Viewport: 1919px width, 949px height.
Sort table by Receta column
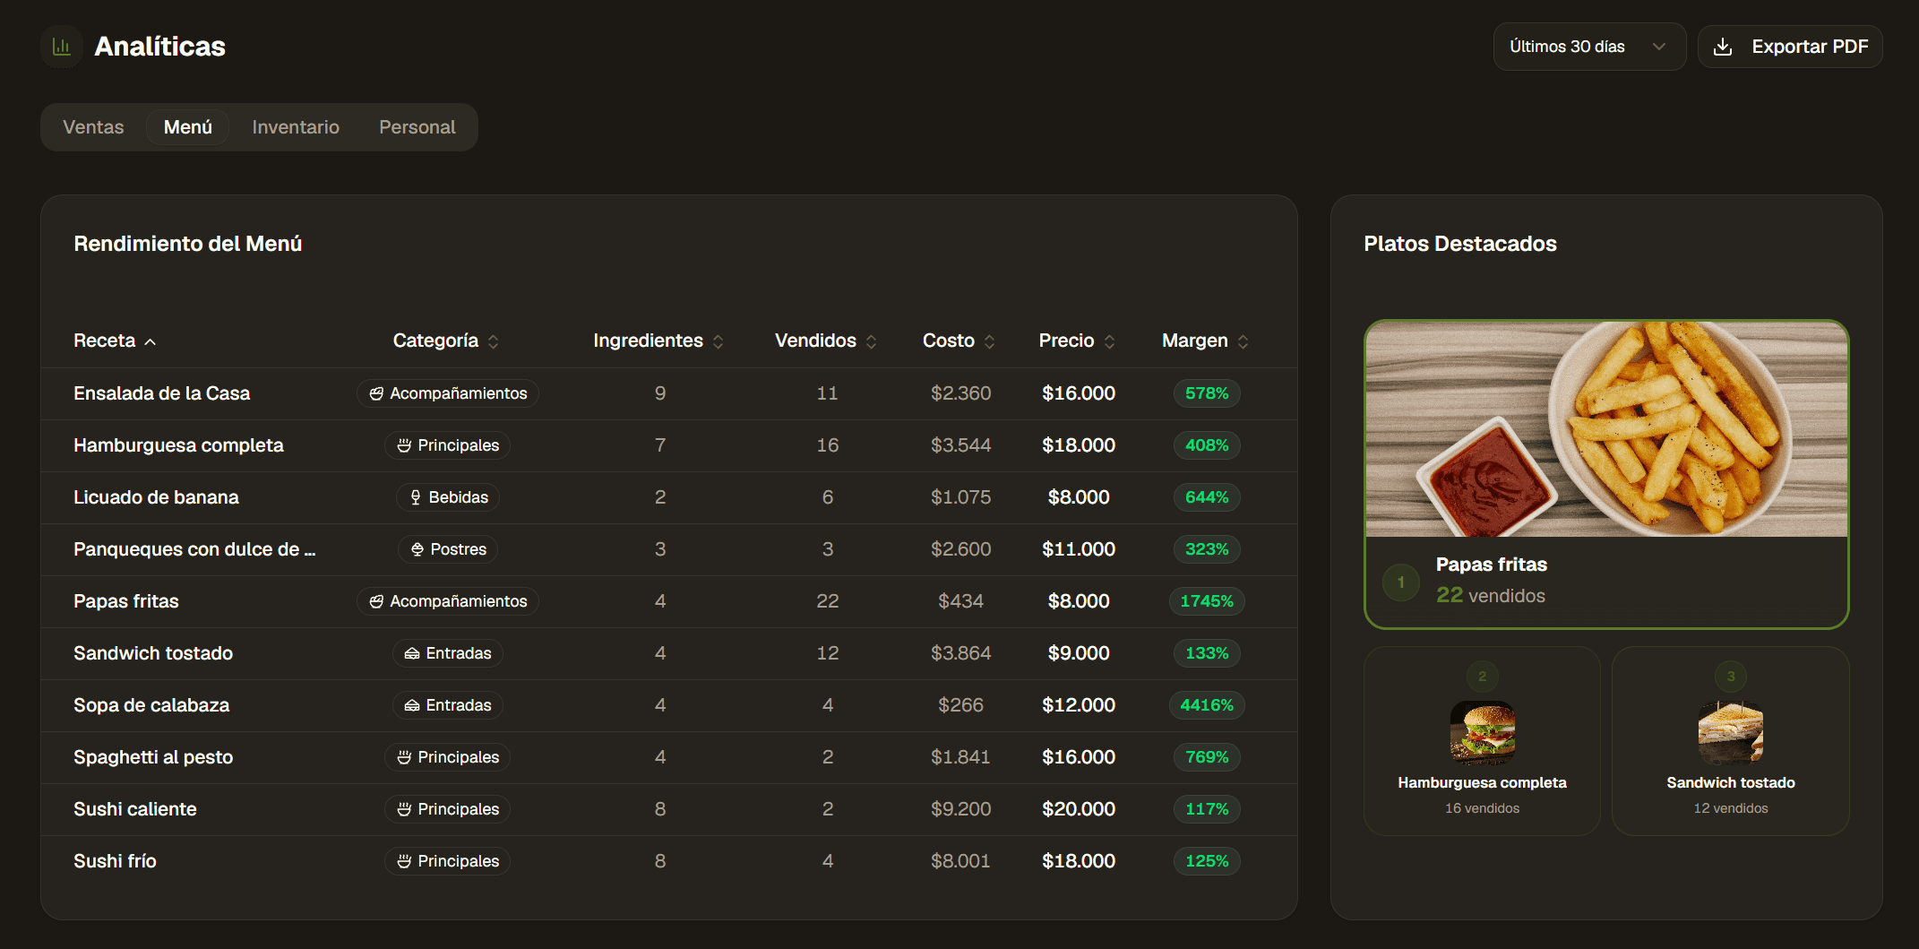[115, 341]
